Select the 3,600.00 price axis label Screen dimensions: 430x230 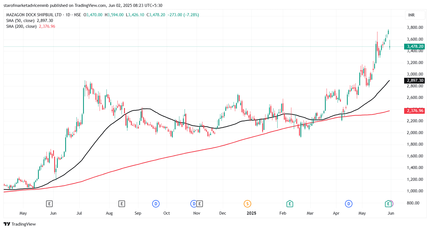[x=415, y=39]
